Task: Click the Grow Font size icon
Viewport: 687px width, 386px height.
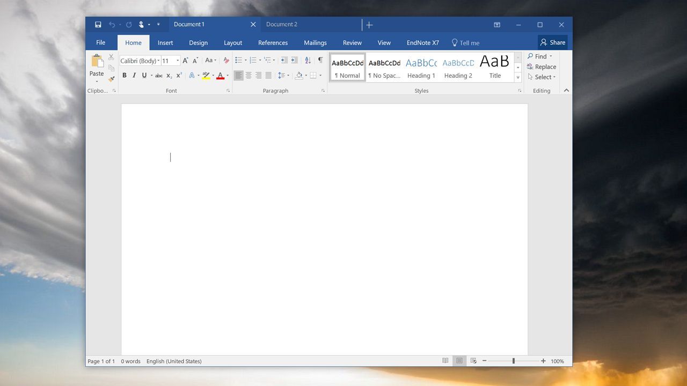Action: tap(185, 61)
